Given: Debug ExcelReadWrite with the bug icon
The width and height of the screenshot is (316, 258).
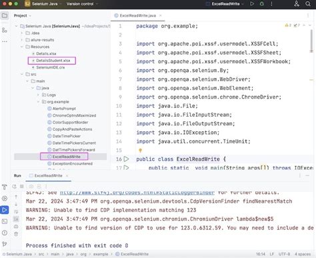Looking at the screenshot, I should tap(262, 4).
